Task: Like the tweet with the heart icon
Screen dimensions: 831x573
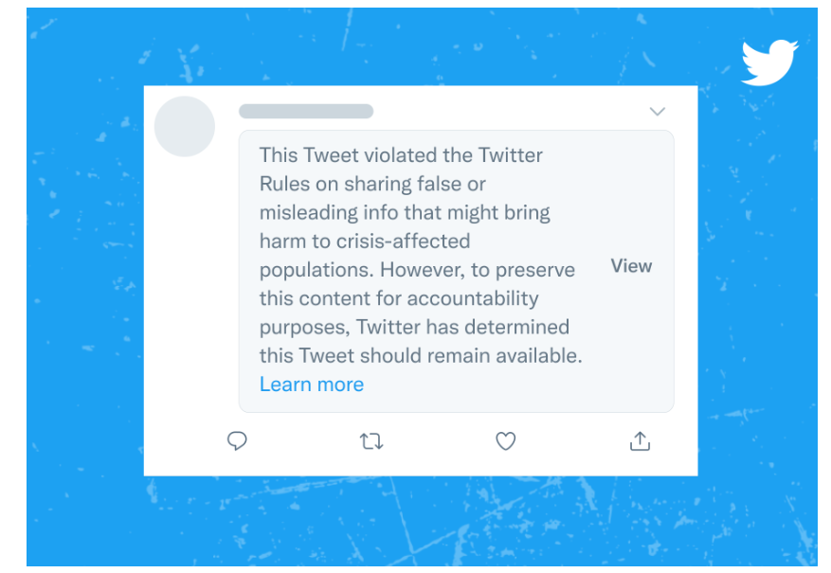Action: (x=506, y=440)
